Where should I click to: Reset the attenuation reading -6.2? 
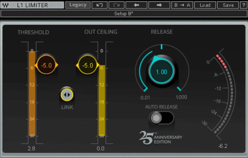tap(223, 146)
